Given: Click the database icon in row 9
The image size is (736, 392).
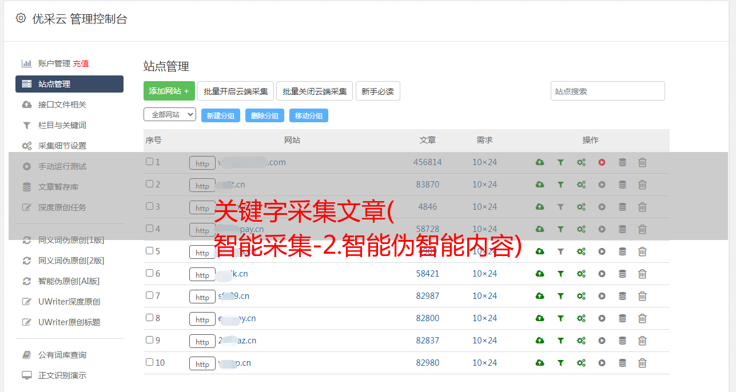Looking at the screenshot, I should coord(622,341).
